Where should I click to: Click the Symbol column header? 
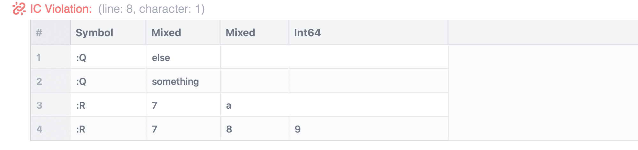click(x=94, y=33)
